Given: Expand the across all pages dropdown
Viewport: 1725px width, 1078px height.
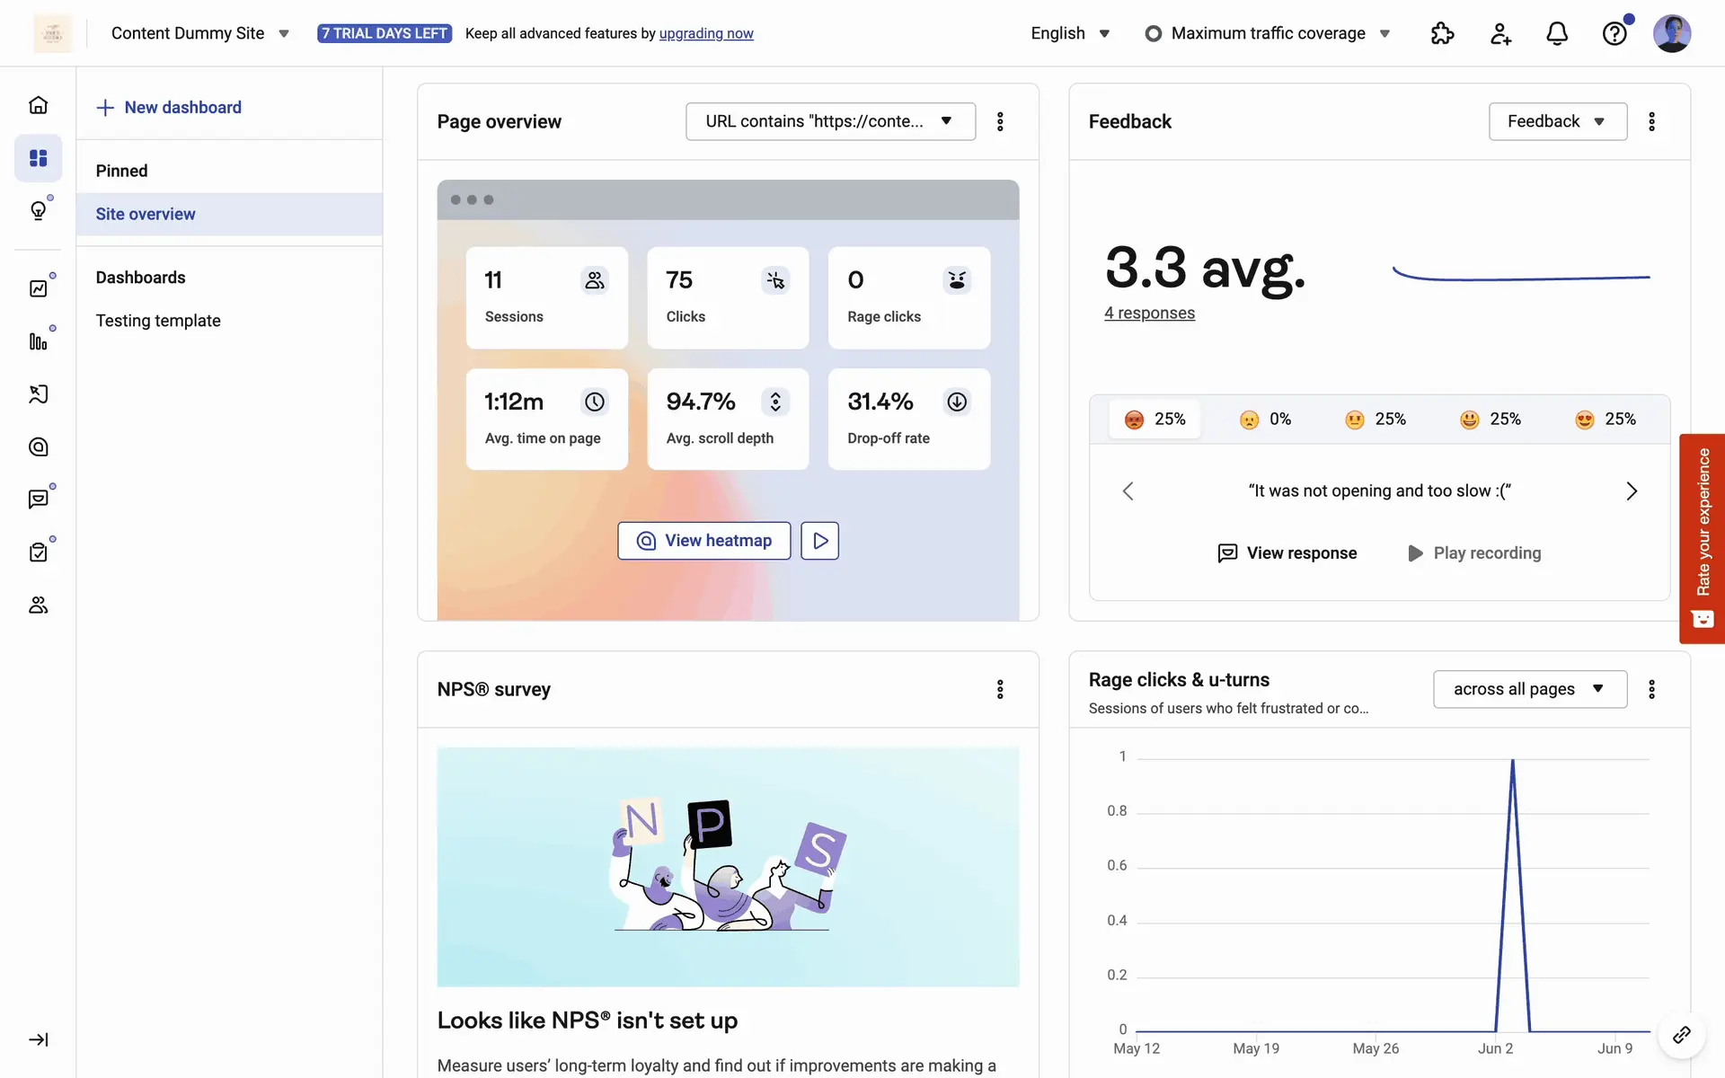Looking at the screenshot, I should coord(1529,689).
